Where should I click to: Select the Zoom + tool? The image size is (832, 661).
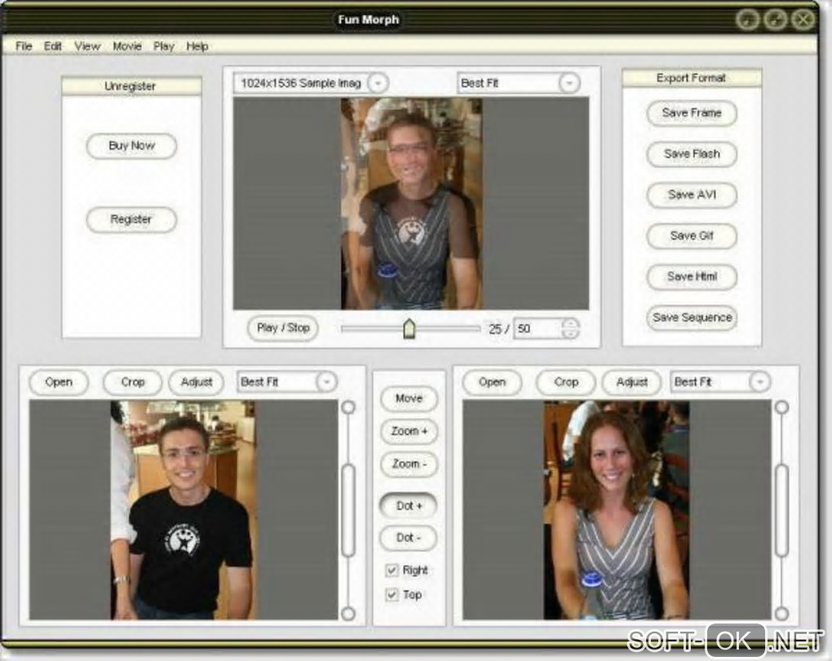(x=409, y=431)
